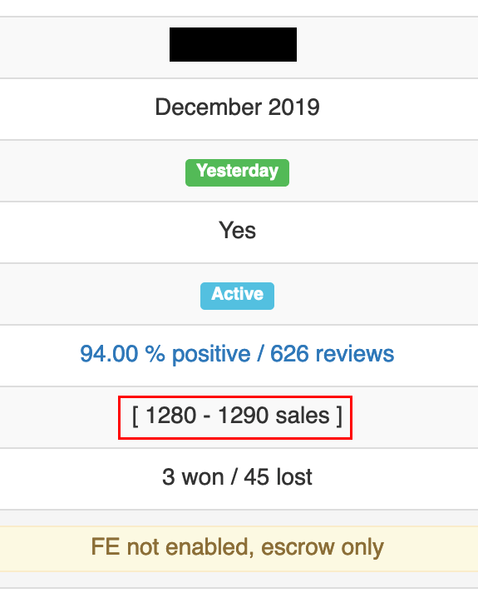Image resolution: width=478 pixels, height=593 pixels.
Task: Click the number 1290 in sales range
Action: 243,416
